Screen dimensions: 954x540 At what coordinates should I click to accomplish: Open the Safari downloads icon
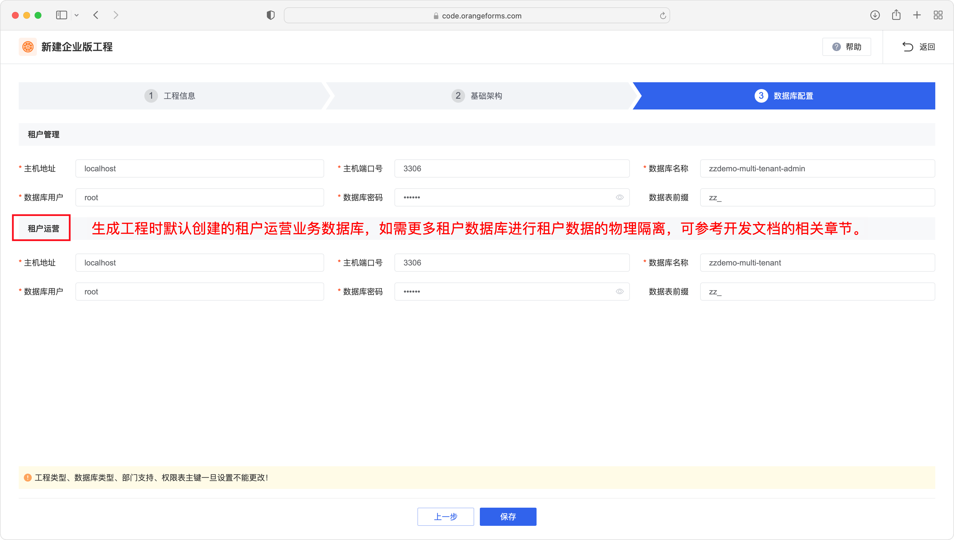[875, 15]
